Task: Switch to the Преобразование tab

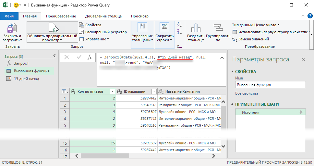Action: pos(61,16)
